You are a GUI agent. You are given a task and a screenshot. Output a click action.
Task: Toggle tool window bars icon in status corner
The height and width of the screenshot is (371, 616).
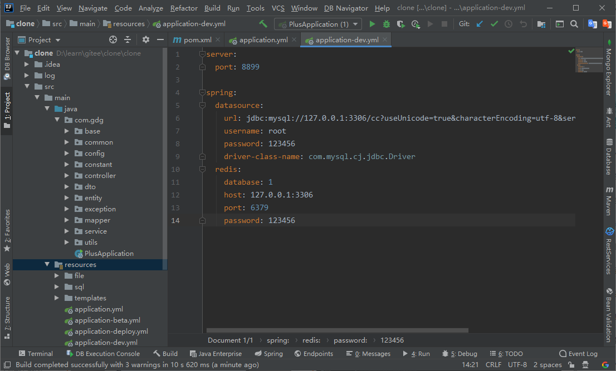point(7,365)
